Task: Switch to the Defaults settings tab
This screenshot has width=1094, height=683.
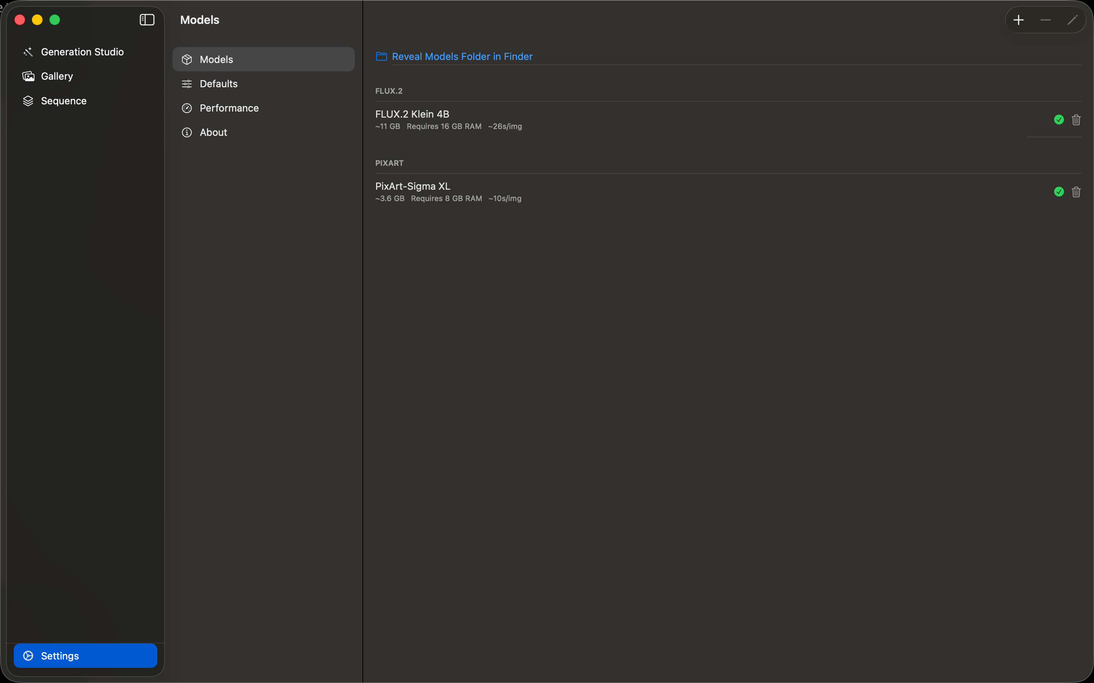Action: coord(264,83)
